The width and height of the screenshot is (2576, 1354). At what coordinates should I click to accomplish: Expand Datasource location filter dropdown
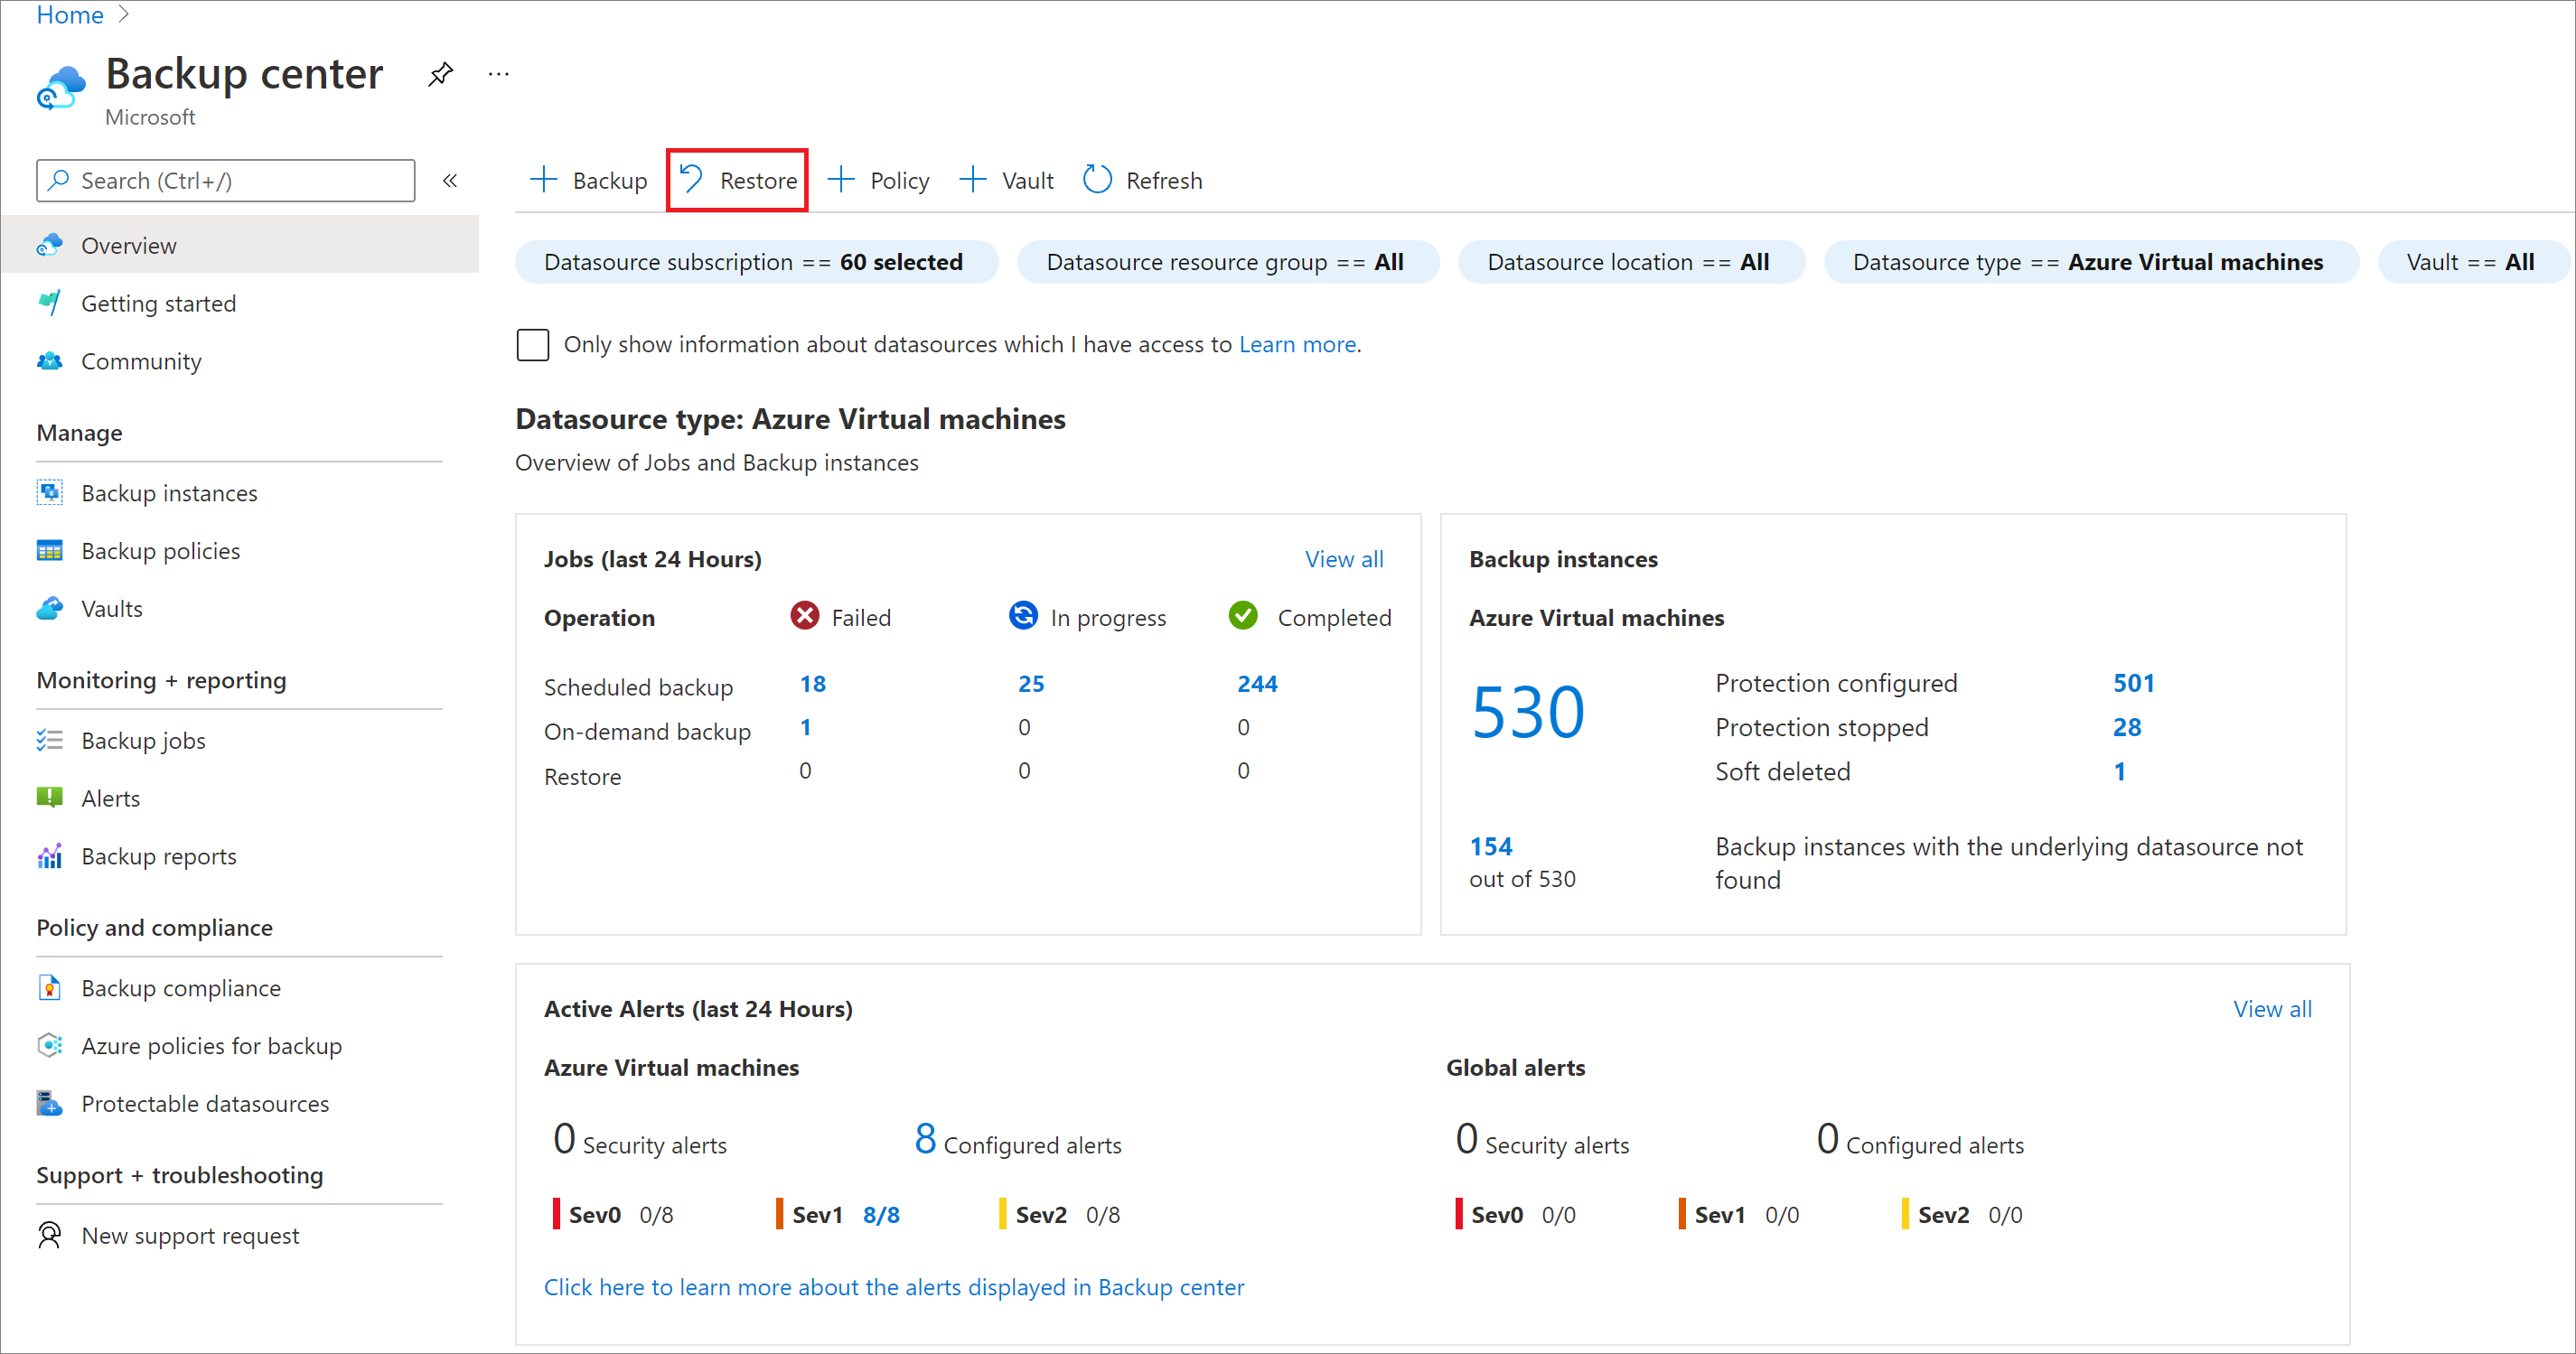pos(1631,262)
